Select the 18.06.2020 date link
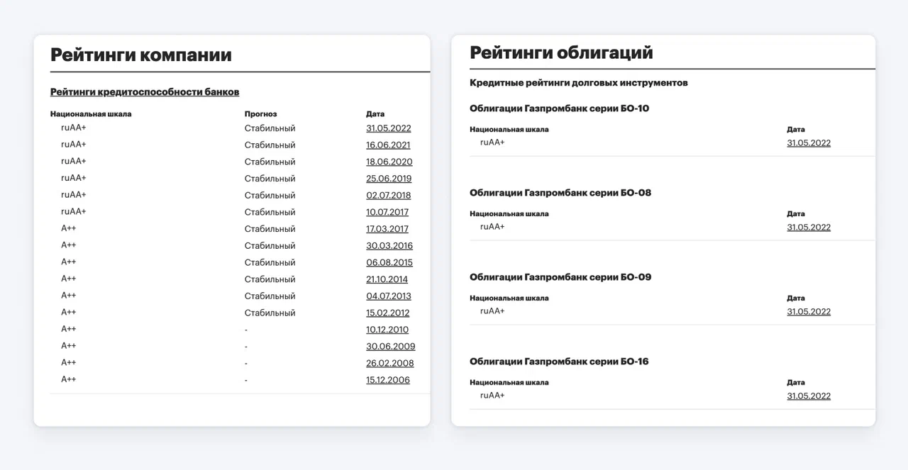908x470 pixels. click(389, 162)
